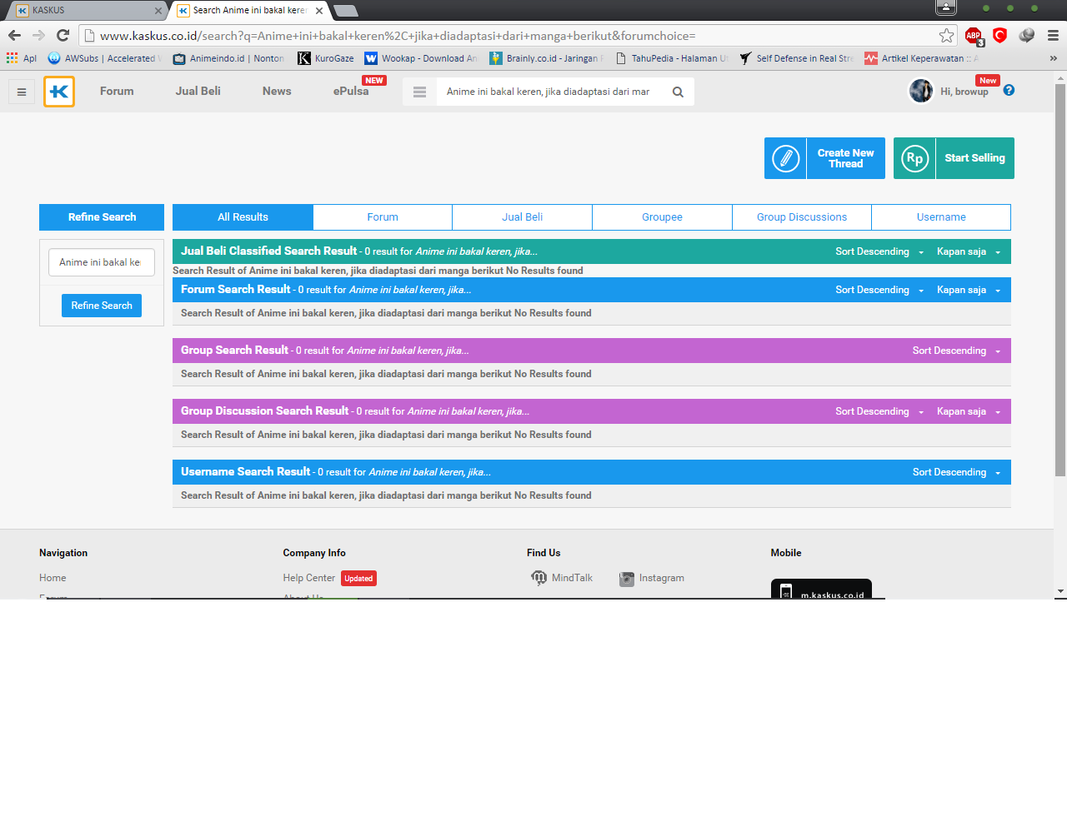The height and width of the screenshot is (831, 1067).
Task: Click the Rp Start Selling icon
Action: 914,158
